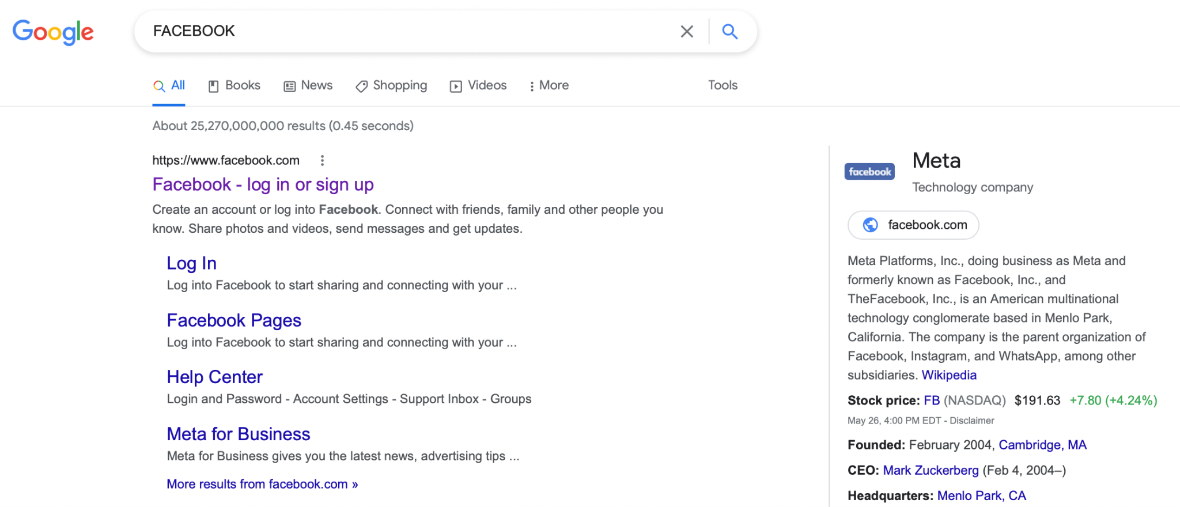Open the Mark Zuckerberg link
The image size is (1180, 507).
pos(931,470)
